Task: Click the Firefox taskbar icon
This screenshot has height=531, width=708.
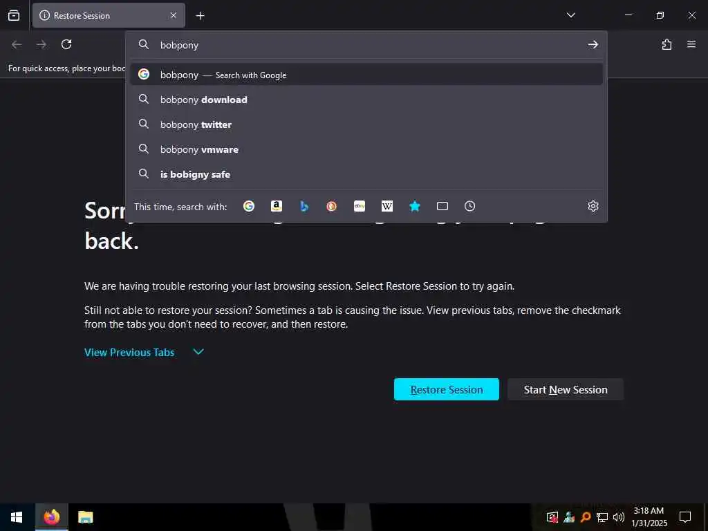Action: point(51,517)
